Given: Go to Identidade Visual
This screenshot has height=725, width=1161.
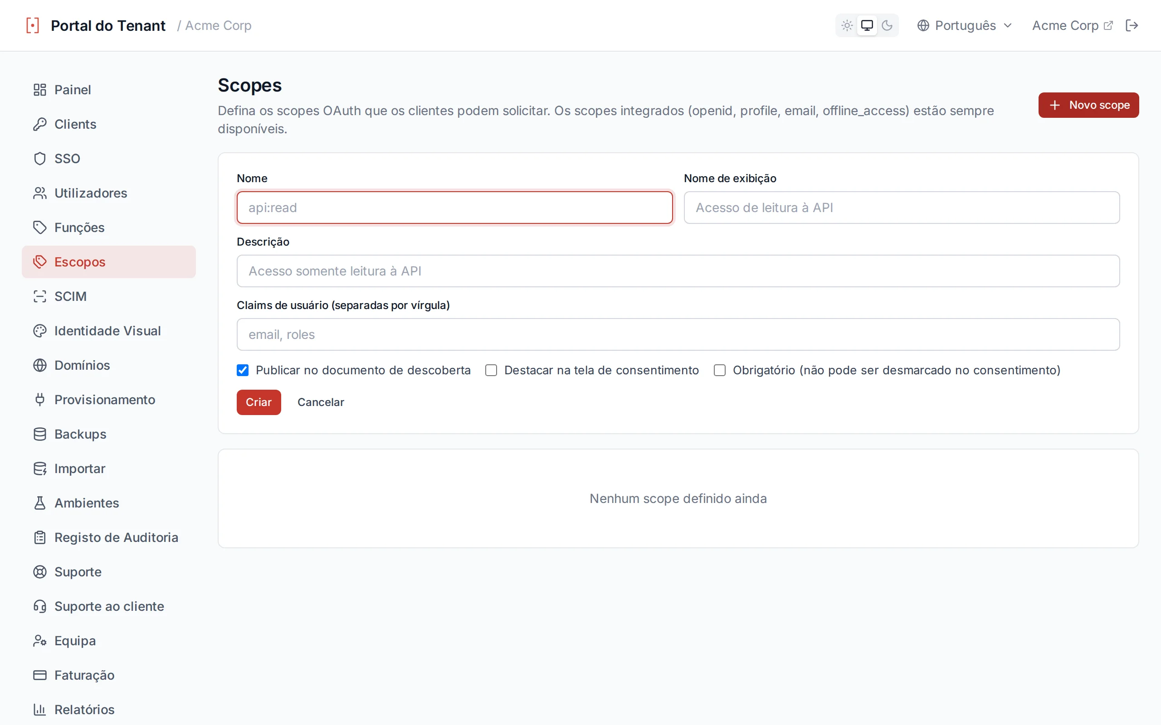Looking at the screenshot, I should (109, 331).
